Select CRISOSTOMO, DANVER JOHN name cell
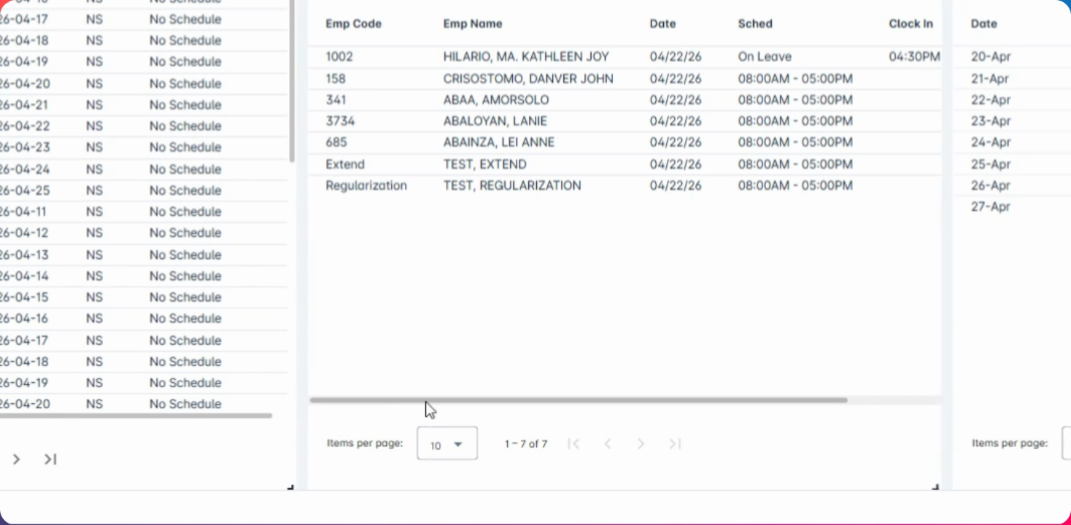 click(528, 79)
